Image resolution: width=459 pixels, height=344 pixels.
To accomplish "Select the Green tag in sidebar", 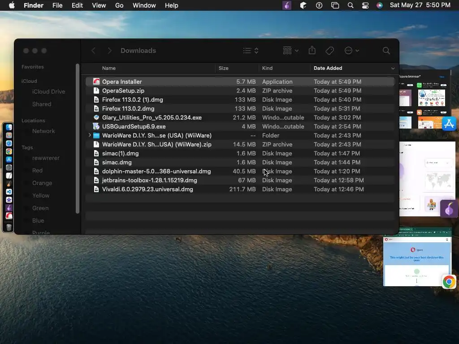I will pos(40,208).
